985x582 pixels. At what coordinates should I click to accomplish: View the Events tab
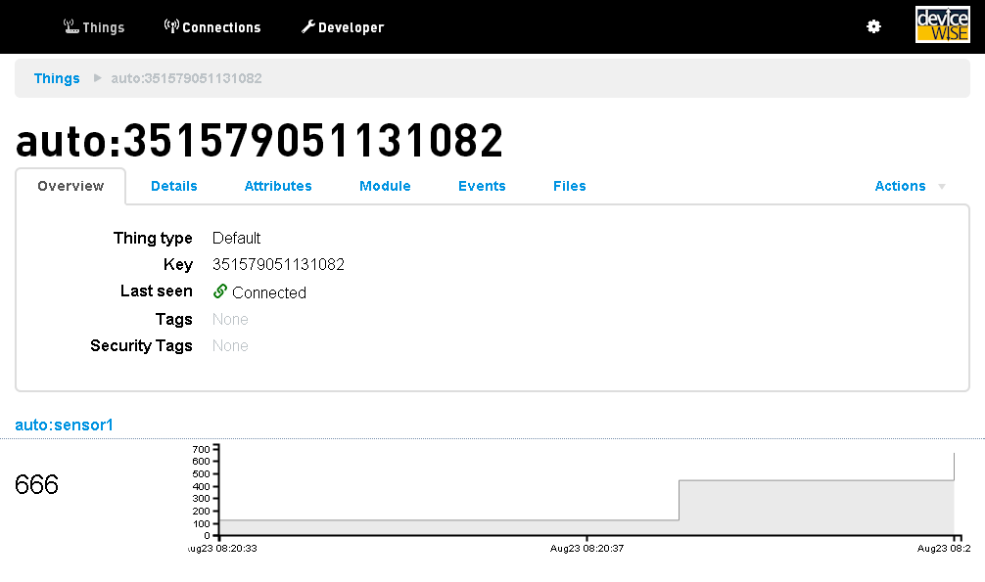[482, 186]
